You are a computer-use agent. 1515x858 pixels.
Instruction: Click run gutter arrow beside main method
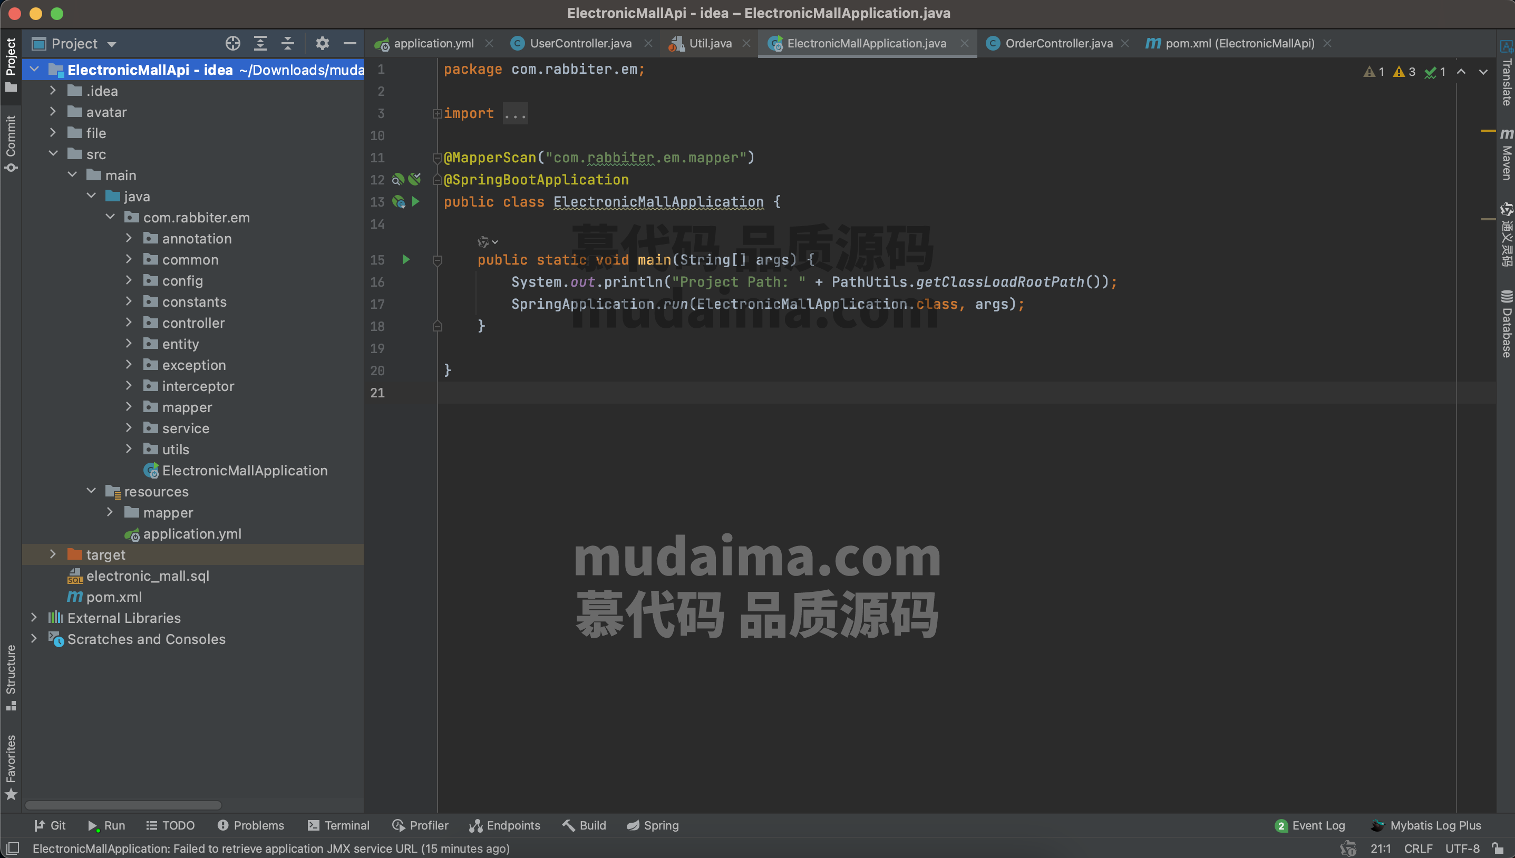[405, 259]
